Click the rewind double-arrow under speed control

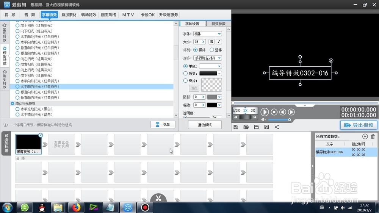[x=236, y=117]
